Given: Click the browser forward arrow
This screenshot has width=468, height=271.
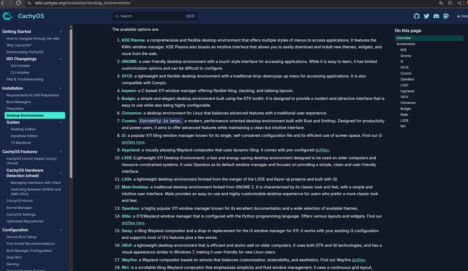Looking at the screenshot, I should pos(11,3).
